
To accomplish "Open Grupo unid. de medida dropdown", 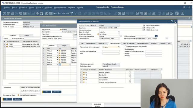I will (x=119, y=36).
